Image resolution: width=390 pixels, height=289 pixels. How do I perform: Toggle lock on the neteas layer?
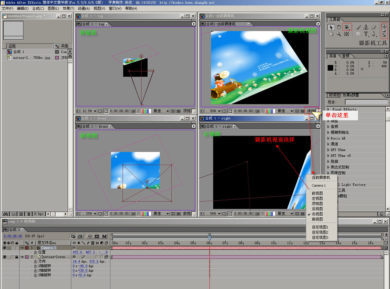coord(17,257)
